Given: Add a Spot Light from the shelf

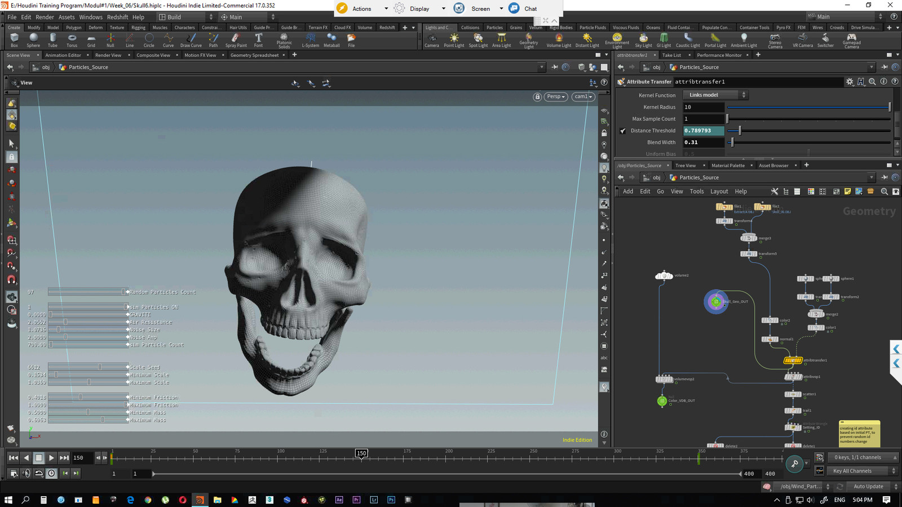Looking at the screenshot, I should pyautogui.click(x=477, y=39).
